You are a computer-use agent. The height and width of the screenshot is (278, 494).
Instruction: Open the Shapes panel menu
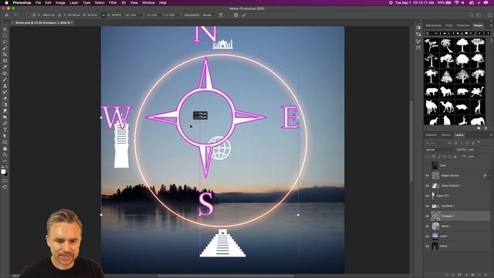click(x=491, y=25)
